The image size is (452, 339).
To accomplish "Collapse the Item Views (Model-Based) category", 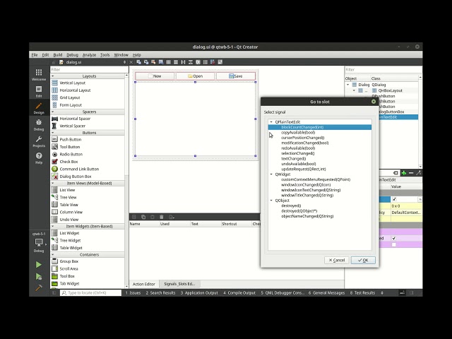I will [53, 184].
